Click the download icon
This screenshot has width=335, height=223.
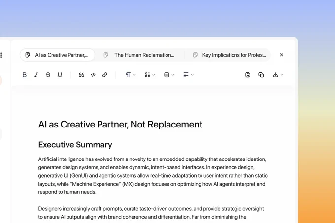point(275,75)
